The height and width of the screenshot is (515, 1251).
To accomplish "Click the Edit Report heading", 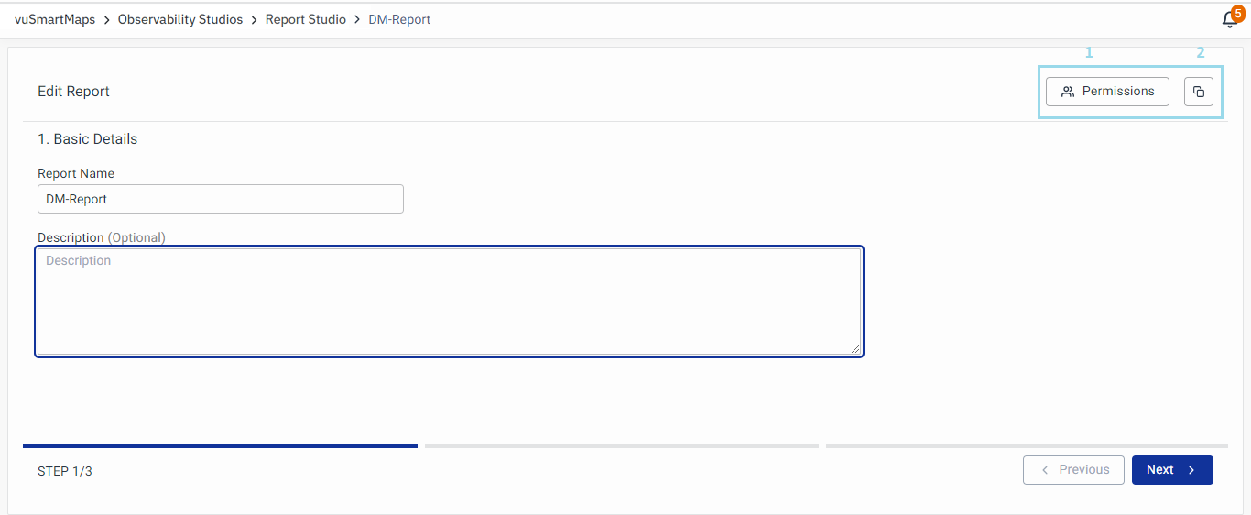I will pyautogui.click(x=73, y=92).
